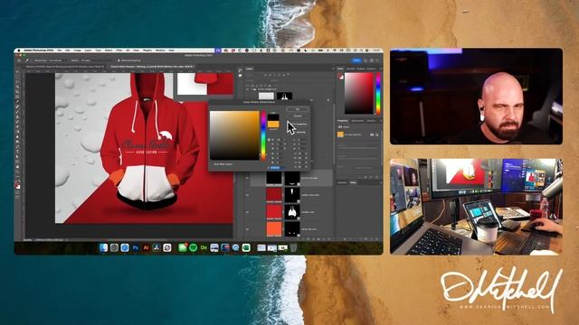Switch to the Adjustments panel tab
This screenshot has width=579, height=325.
[357, 121]
